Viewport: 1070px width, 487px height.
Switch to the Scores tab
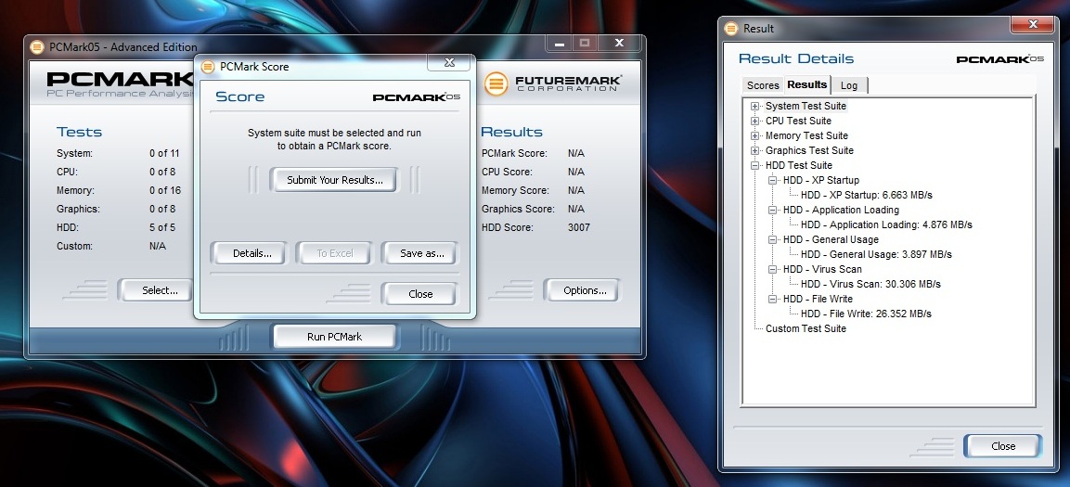[x=762, y=85]
